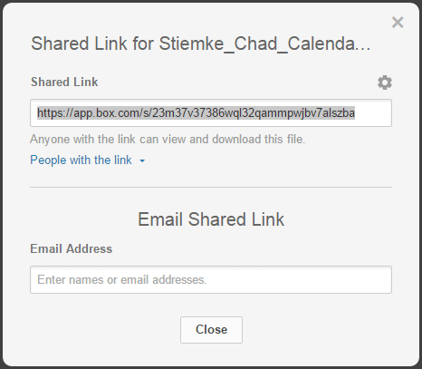This screenshot has width=422, height=369.
Task: Click the Close button
Action: (211, 330)
